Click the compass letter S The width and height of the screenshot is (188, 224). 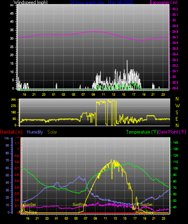(177, 113)
